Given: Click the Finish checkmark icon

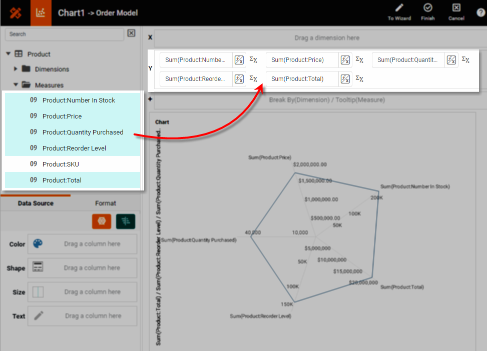Looking at the screenshot, I should (x=427, y=8).
